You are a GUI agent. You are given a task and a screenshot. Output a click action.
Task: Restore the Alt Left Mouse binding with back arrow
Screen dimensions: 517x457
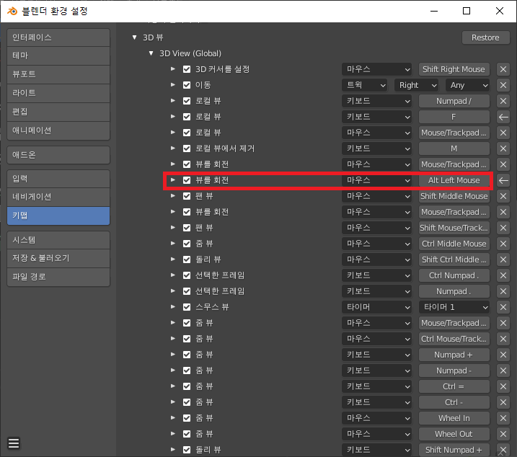click(503, 180)
